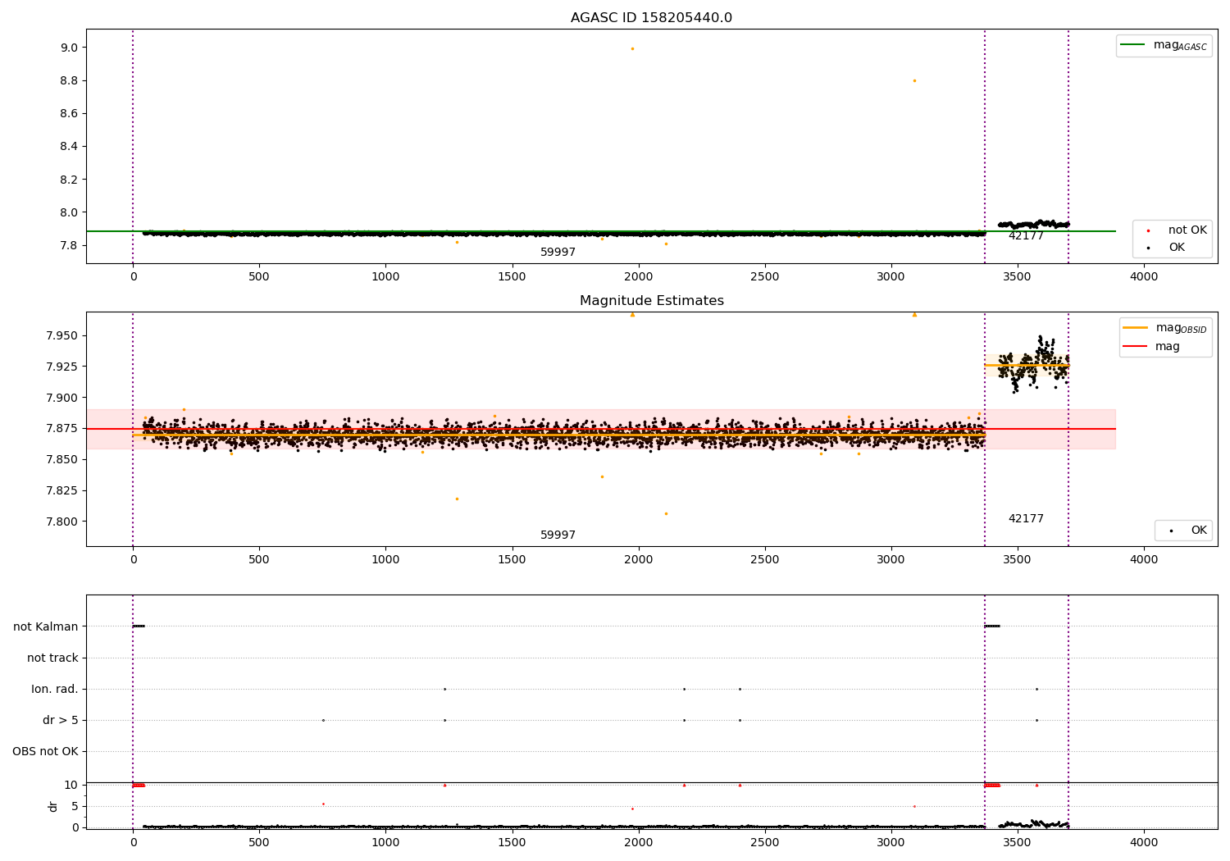Click the orange outlier point near magnitude 8.8
This screenshot has height=861, width=1230.
pyautogui.click(x=914, y=80)
